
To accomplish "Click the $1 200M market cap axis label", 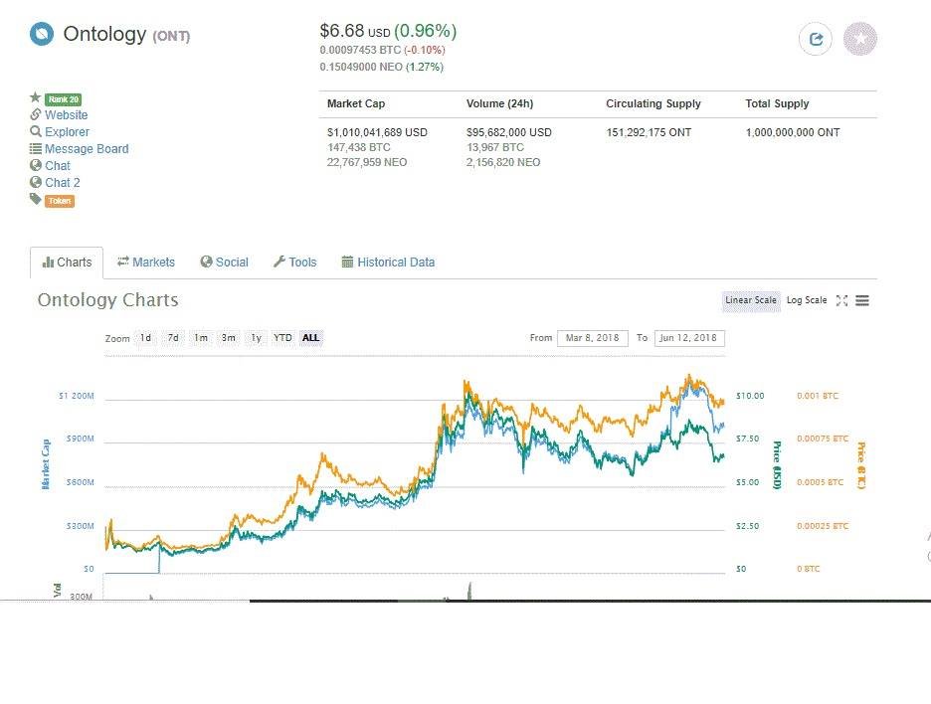I will [x=76, y=396].
